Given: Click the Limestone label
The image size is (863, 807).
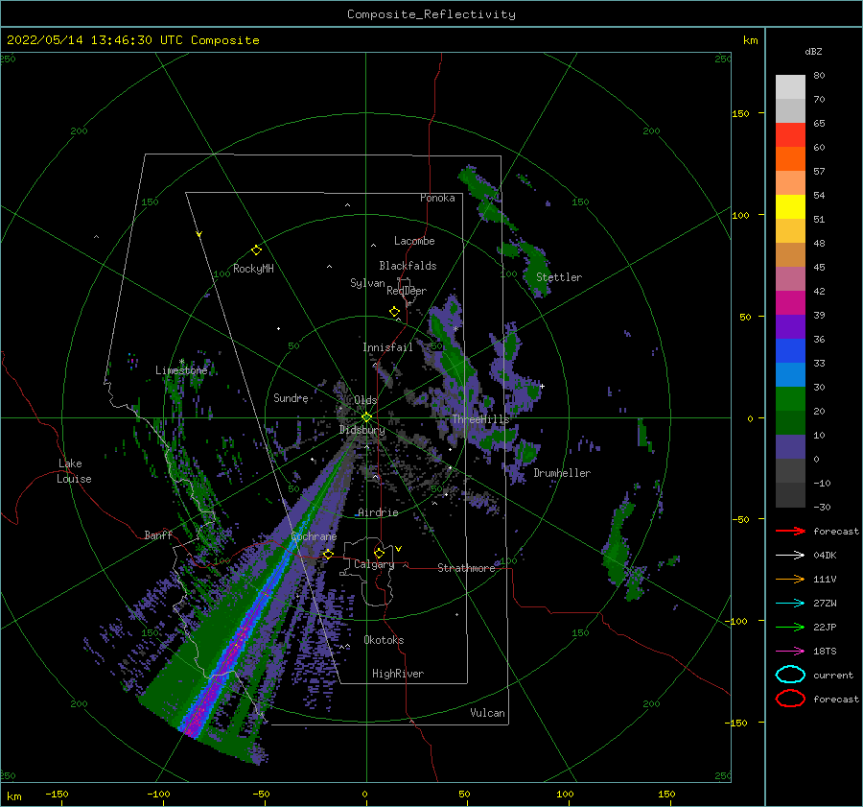Looking at the screenshot, I should 181,370.
